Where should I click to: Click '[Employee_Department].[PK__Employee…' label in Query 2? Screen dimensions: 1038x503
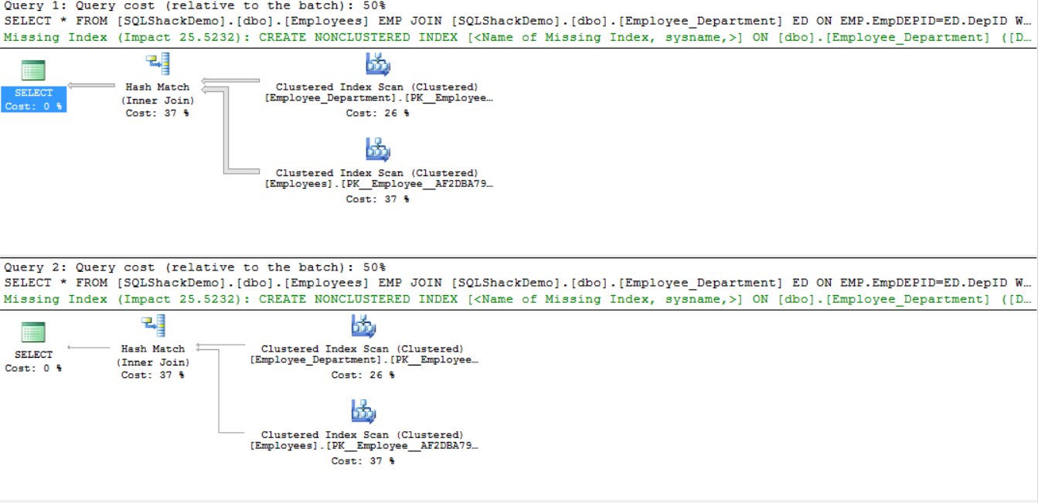click(363, 360)
